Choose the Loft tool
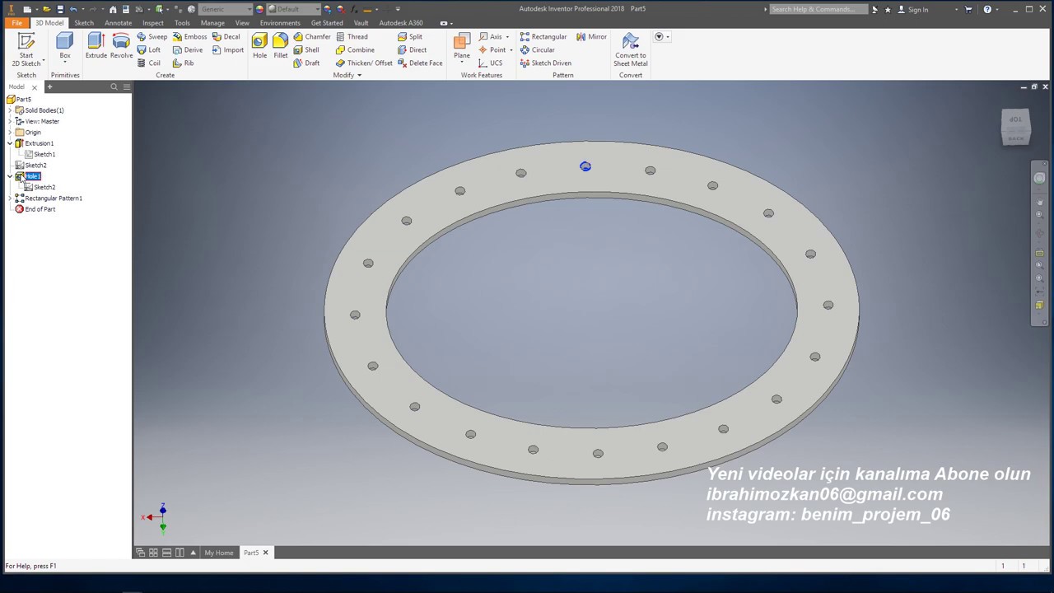Image resolution: width=1054 pixels, height=593 pixels. coord(149,50)
